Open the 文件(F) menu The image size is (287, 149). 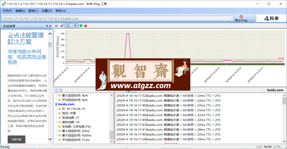pyautogui.click(x=7, y=11)
